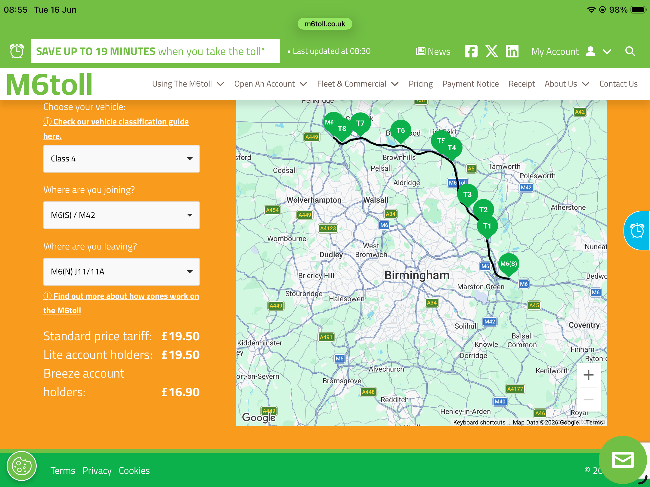Open the Facebook page icon
Image resolution: width=650 pixels, height=487 pixels.
(471, 51)
